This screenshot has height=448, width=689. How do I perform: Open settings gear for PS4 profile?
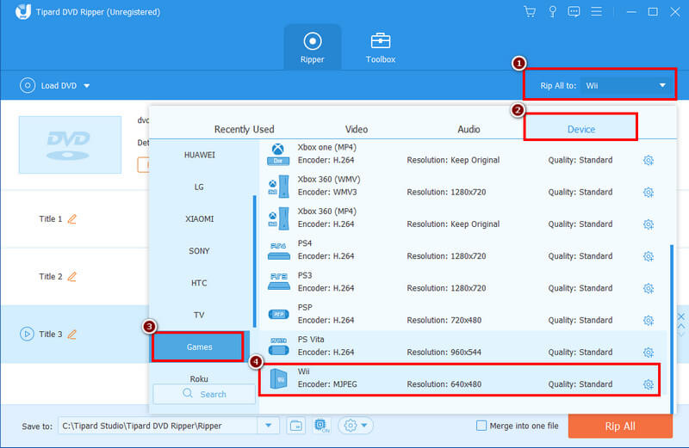(x=649, y=256)
